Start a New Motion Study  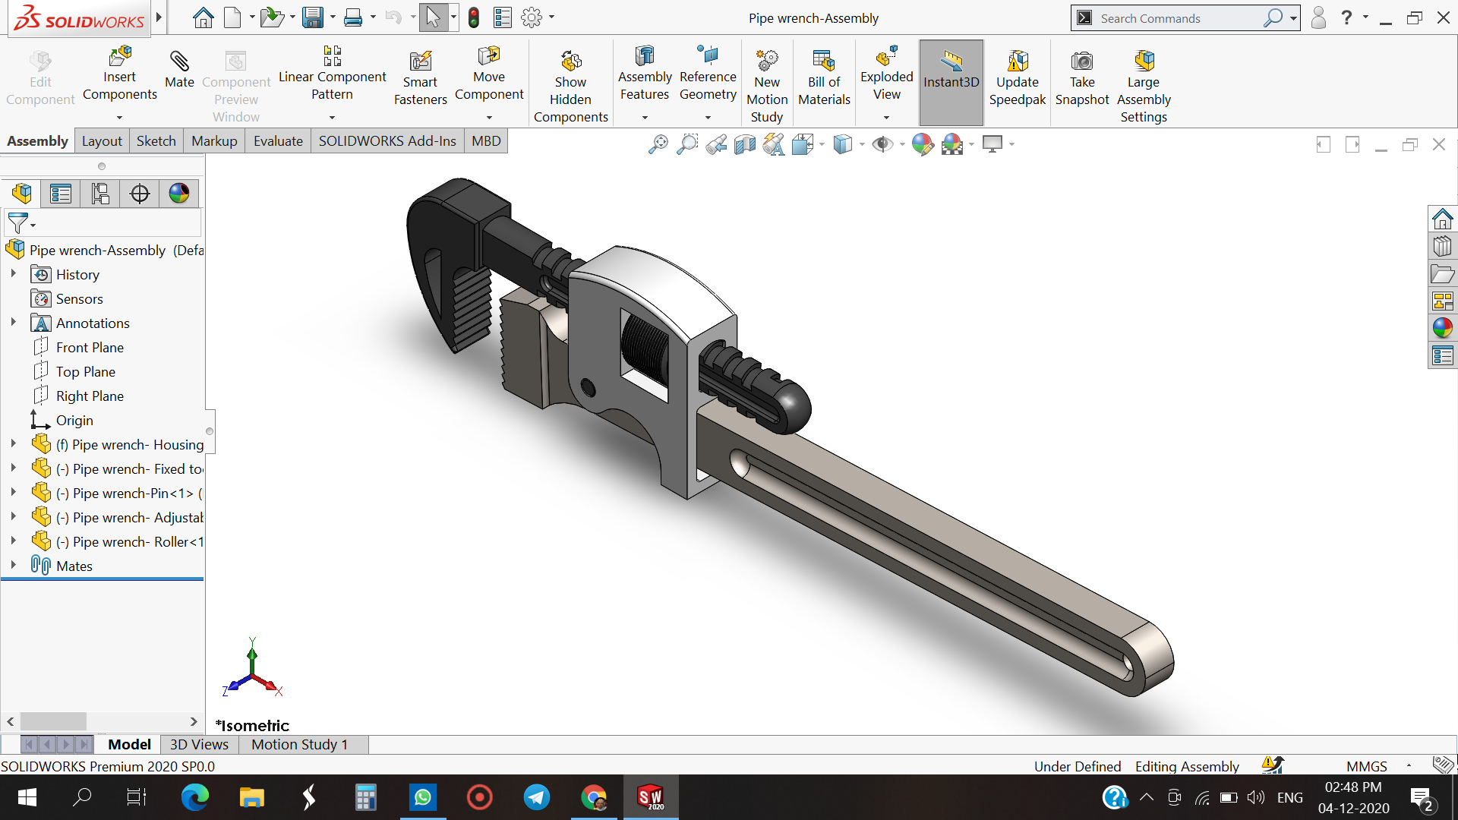click(x=766, y=86)
